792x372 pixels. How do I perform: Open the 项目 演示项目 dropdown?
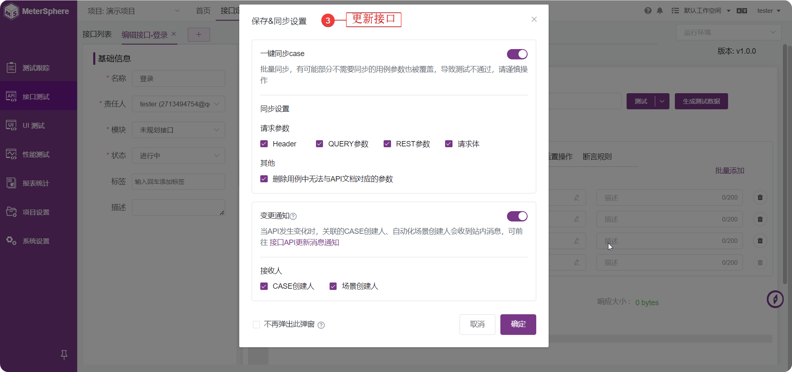click(x=134, y=11)
